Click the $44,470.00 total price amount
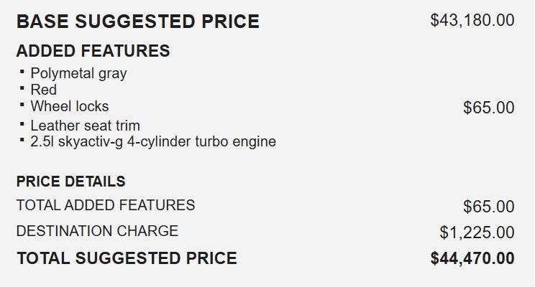The height and width of the screenshot is (287, 535). point(472,258)
